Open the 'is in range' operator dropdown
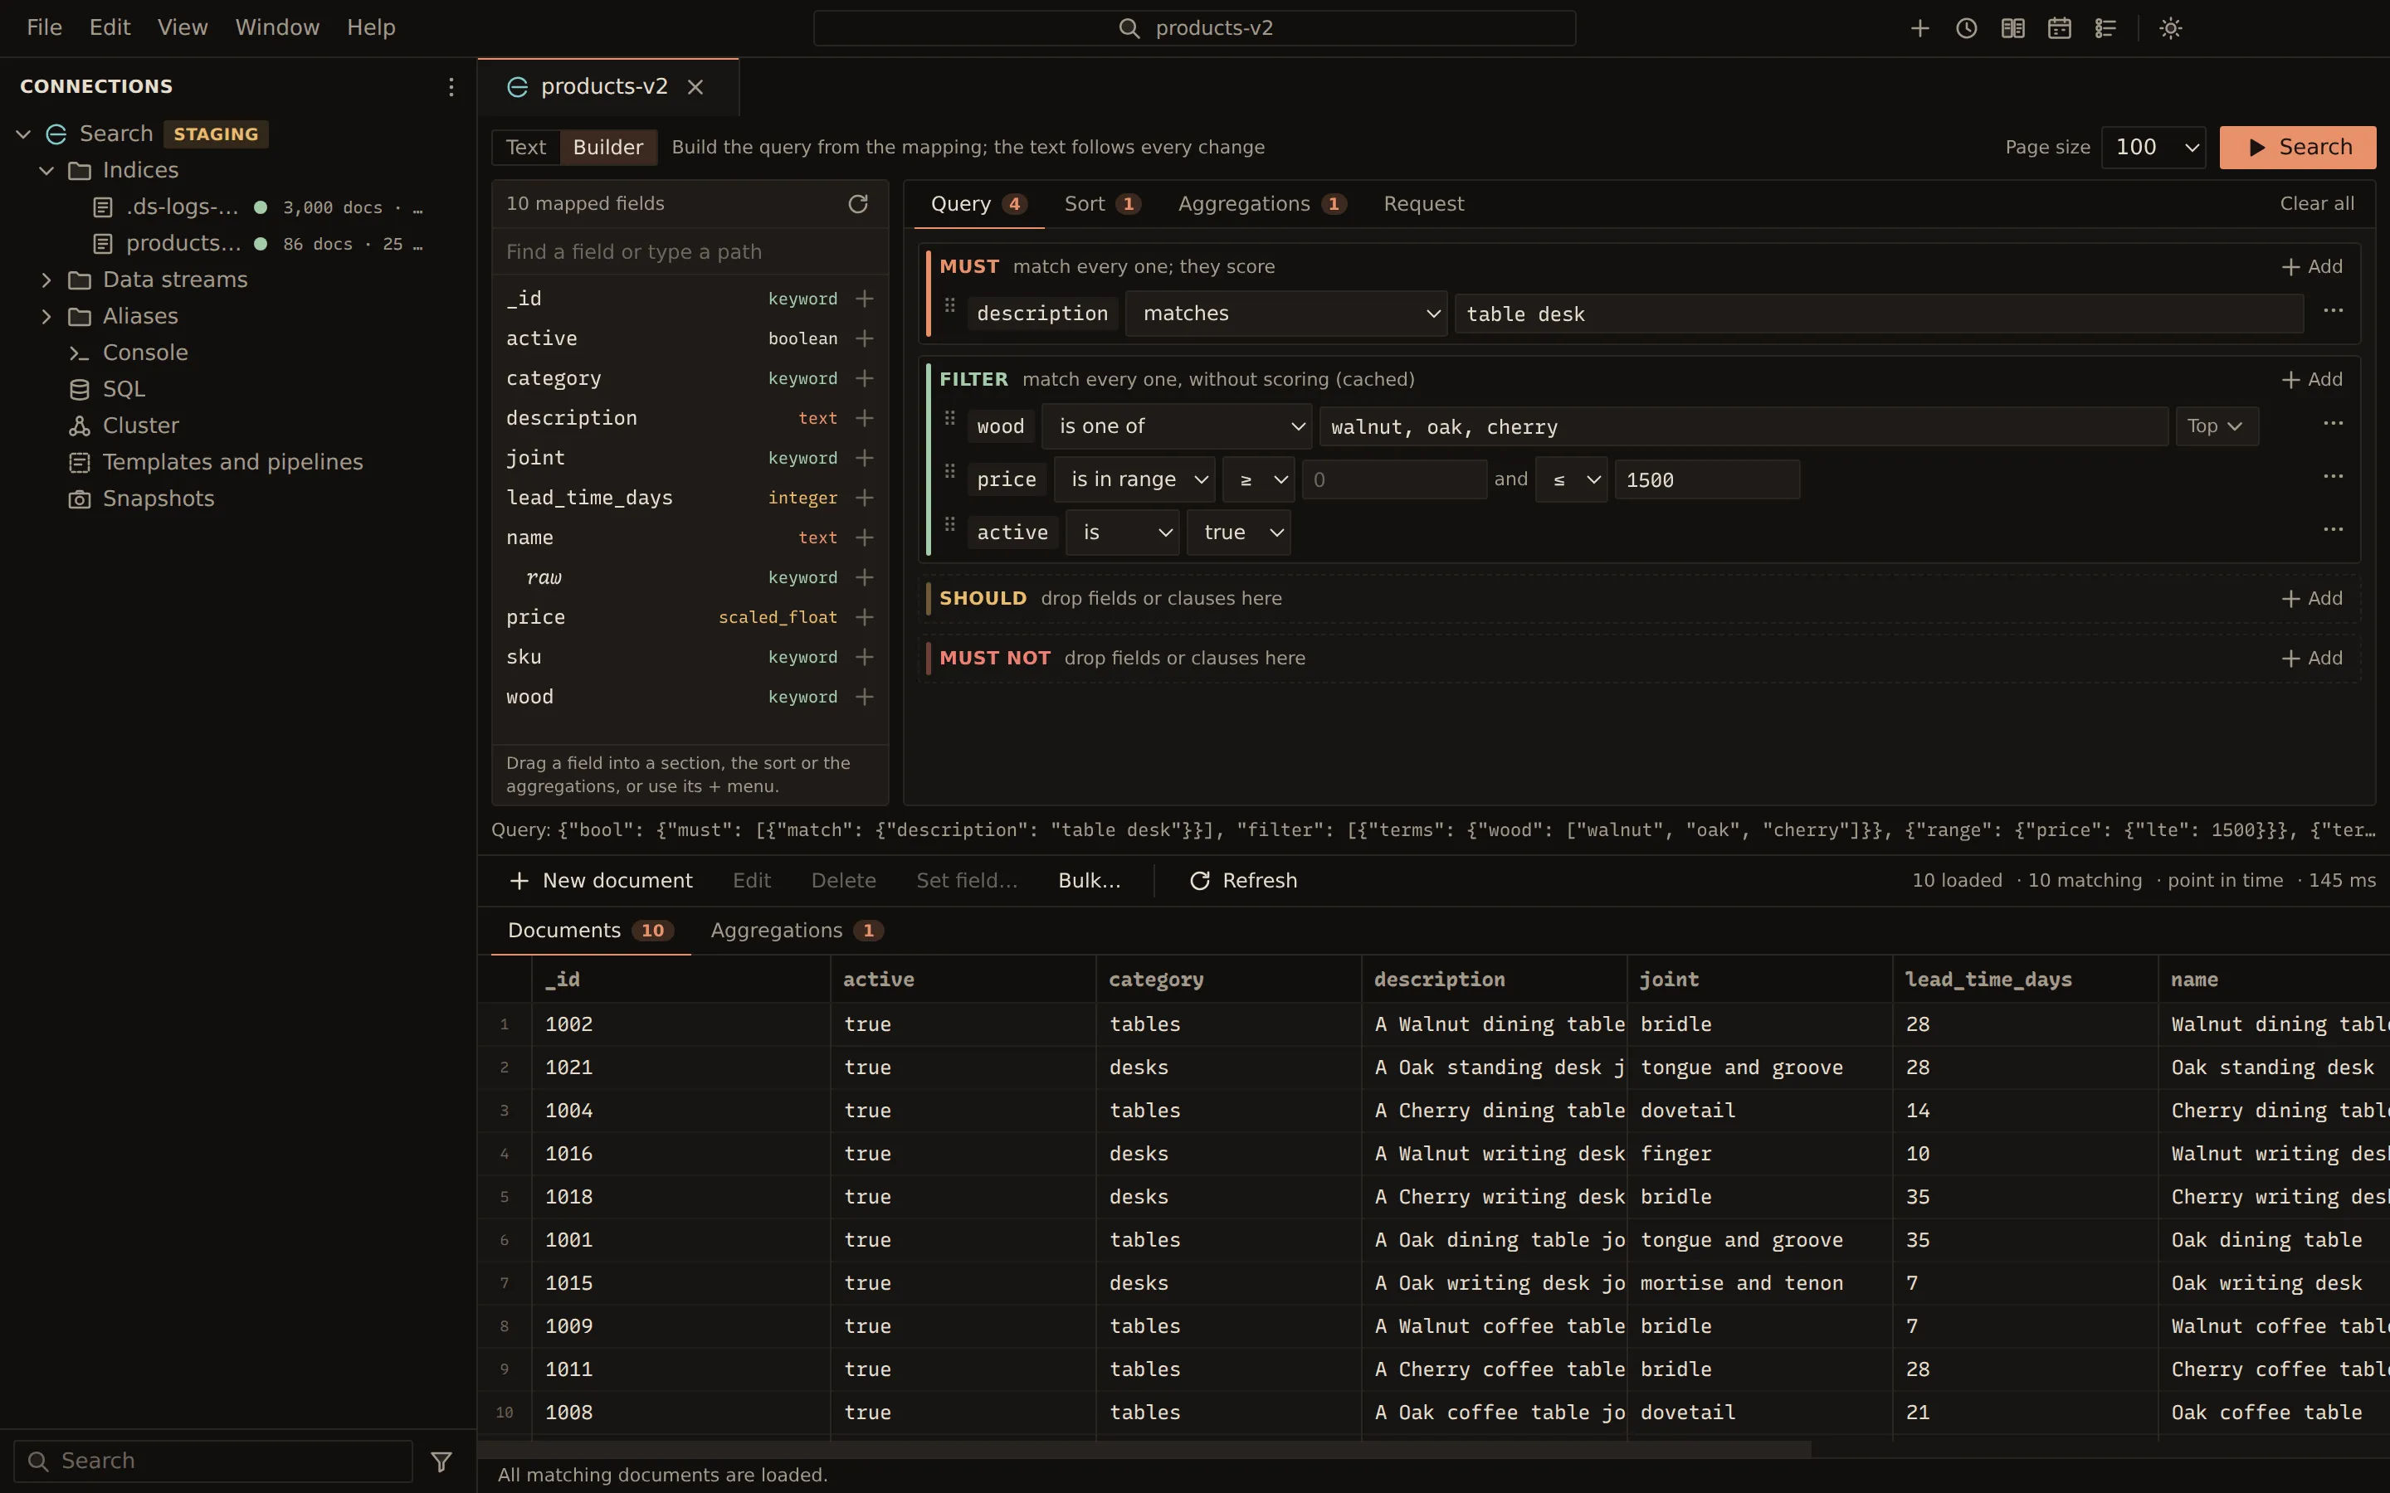 pyautogui.click(x=1134, y=479)
